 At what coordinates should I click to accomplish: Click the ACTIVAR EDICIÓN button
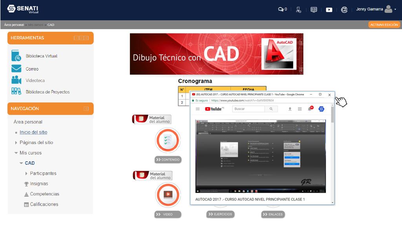tap(384, 25)
